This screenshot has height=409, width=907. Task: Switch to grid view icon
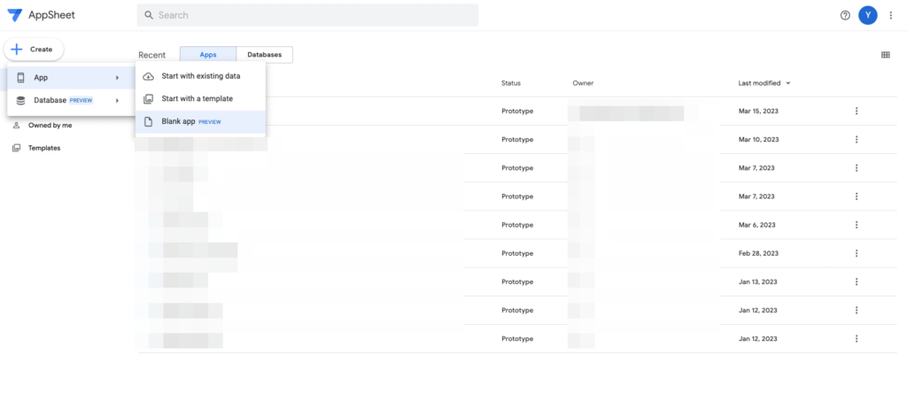(x=885, y=55)
